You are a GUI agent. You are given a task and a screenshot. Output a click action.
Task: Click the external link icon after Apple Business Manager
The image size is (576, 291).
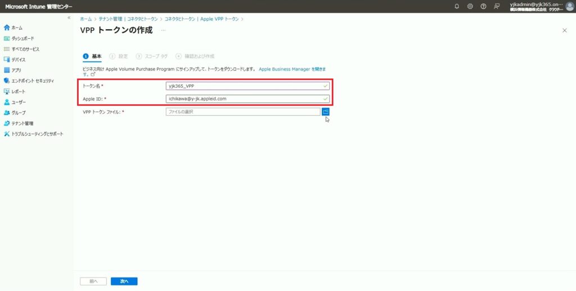tap(93, 74)
